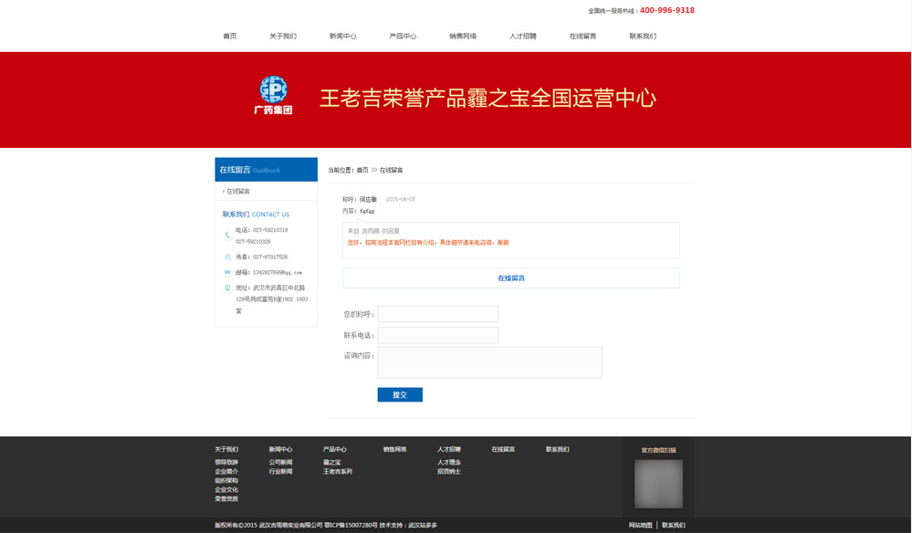Click the 400-996-9318 hotline number
The height and width of the screenshot is (533, 912).
(667, 10)
